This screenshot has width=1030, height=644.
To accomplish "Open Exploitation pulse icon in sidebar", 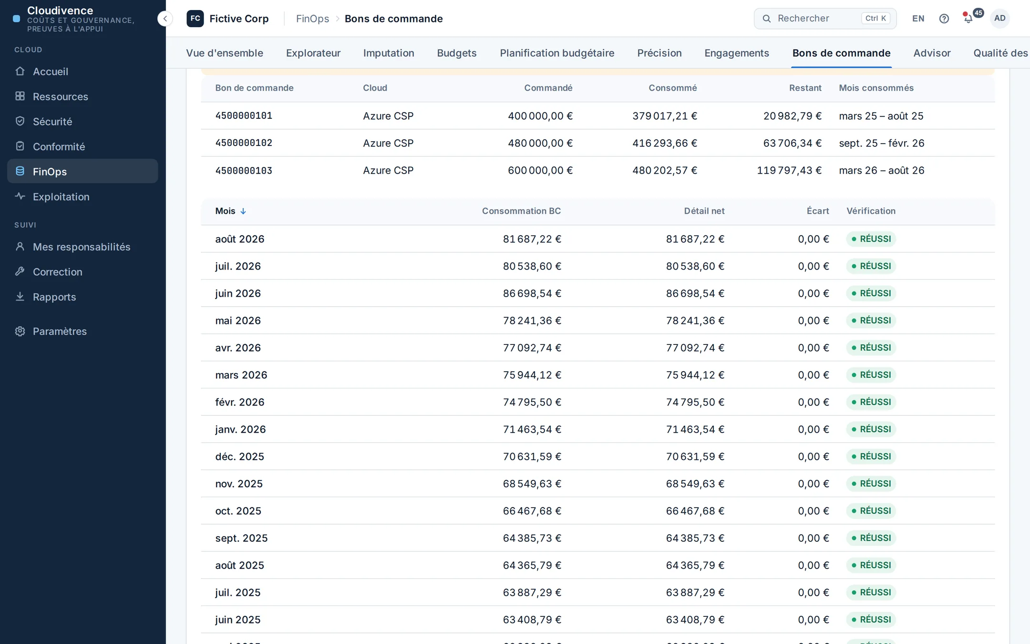I will coord(20,197).
